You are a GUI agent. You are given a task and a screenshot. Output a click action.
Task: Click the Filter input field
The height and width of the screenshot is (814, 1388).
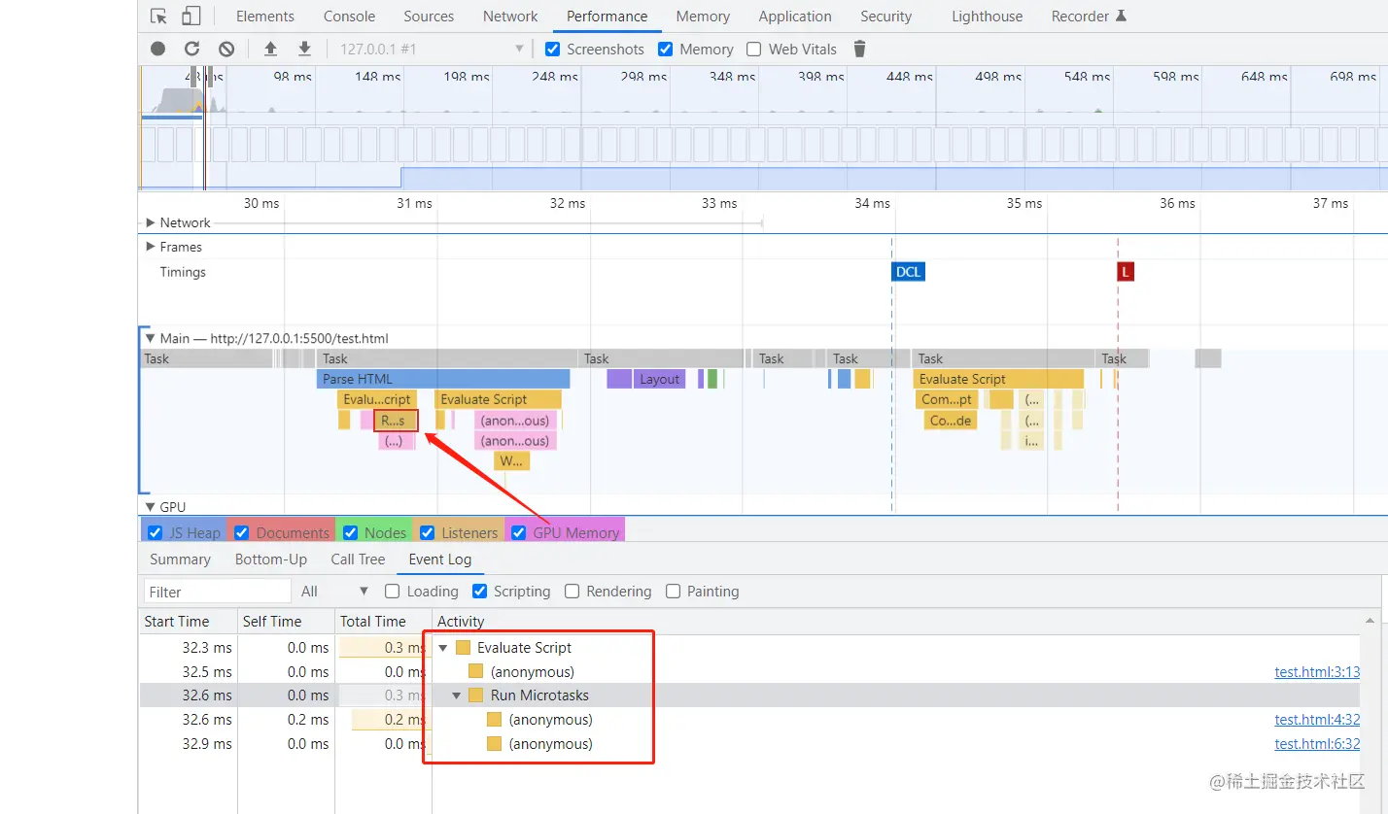click(x=218, y=592)
